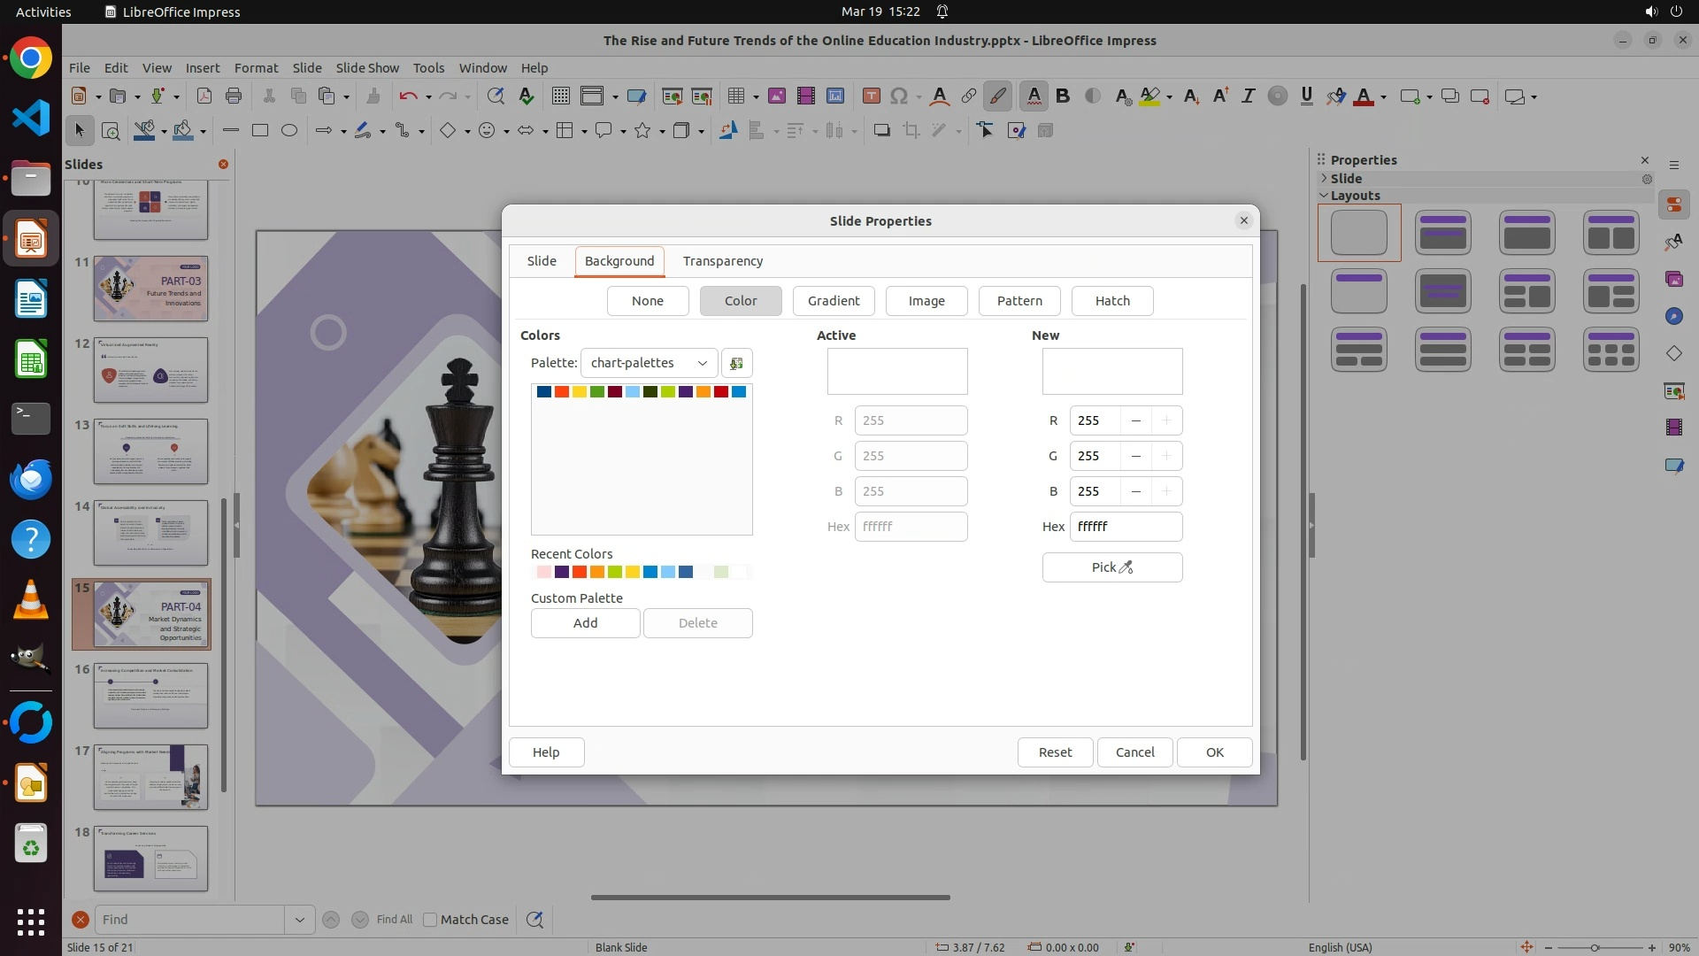This screenshot has height=956, width=1699.
Task: Select the Gradient fill type
Action: click(833, 301)
